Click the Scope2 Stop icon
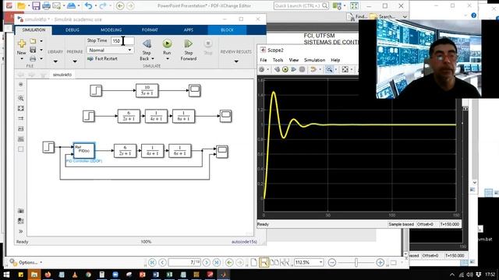Viewport: 499px width, 280px height. [302, 69]
